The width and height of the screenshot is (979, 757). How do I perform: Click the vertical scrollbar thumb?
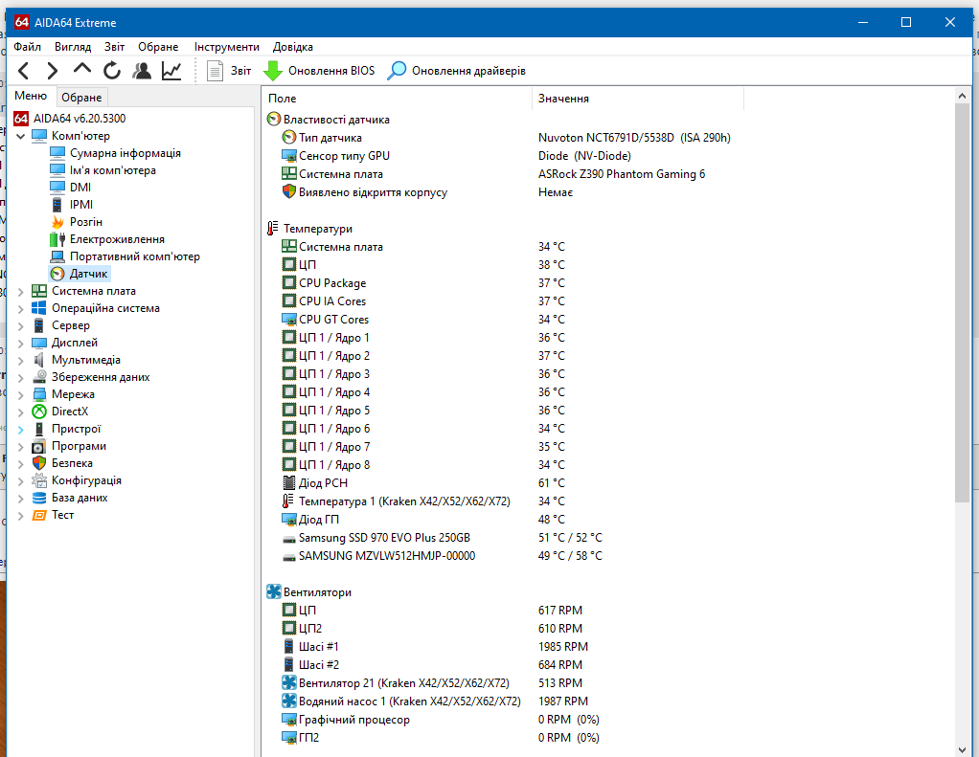point(962,302)
